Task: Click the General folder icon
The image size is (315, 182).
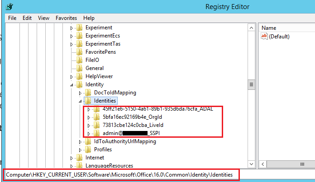Action: 80,68
